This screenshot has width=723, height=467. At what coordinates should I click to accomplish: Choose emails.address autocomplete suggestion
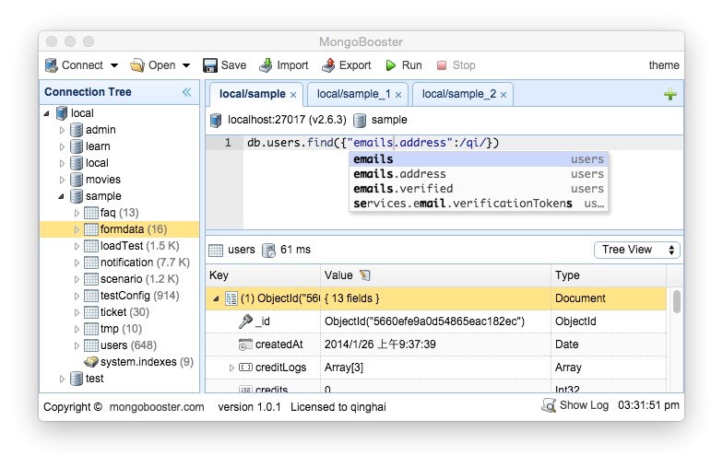[x=479, y=174]
